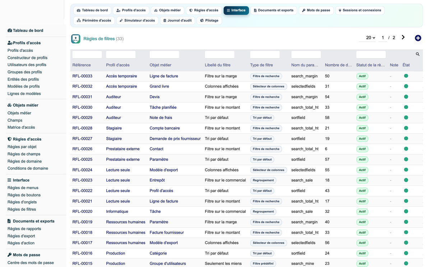Click the search magnifier icon in table header

pos(418,54)
